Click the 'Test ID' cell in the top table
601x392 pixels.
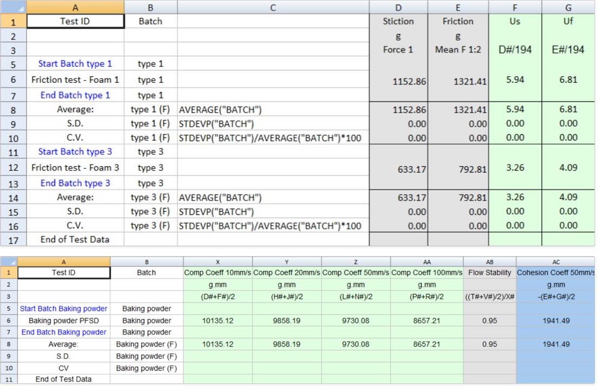coord(75,21)
